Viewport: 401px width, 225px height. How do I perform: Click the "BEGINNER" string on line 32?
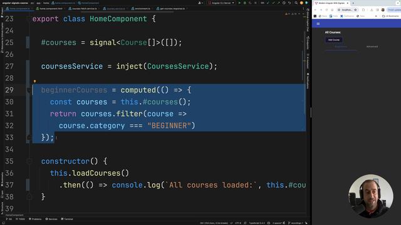(169, 126)
